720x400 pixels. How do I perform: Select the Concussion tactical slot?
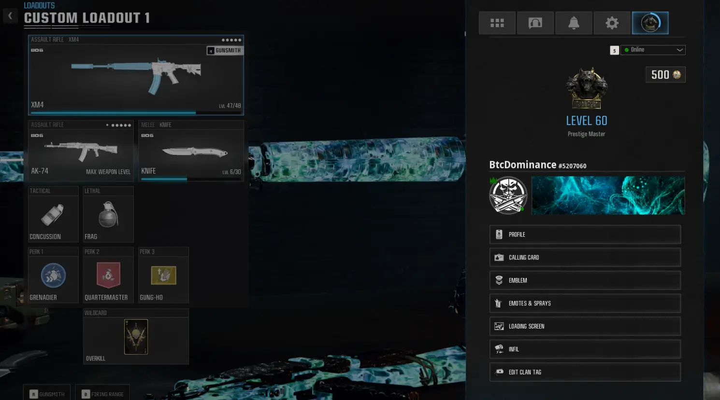53,214
